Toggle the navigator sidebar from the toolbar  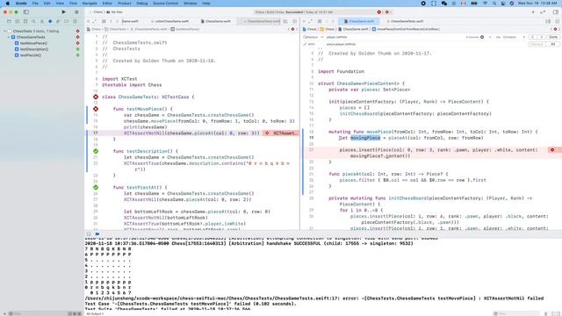[x=26, y=11]
